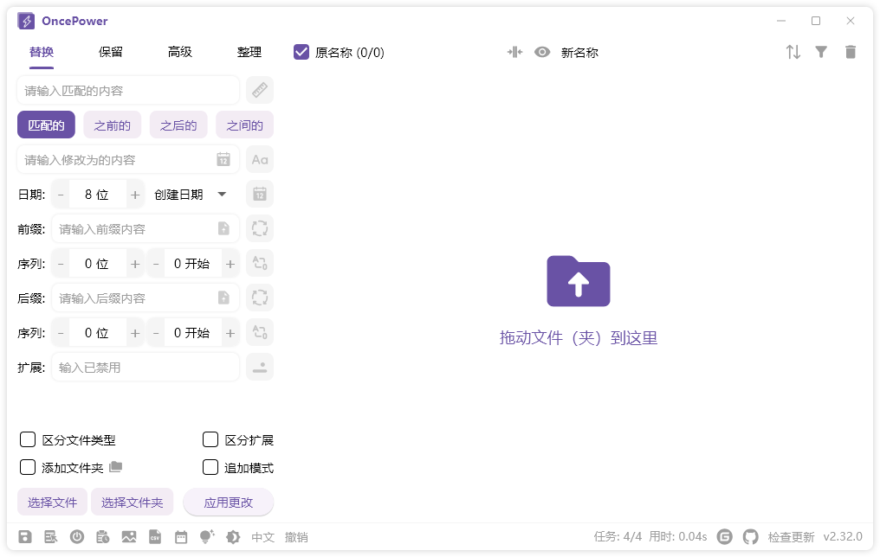
Task: Click the power icon in the status bar
Action: pos(76,536)
